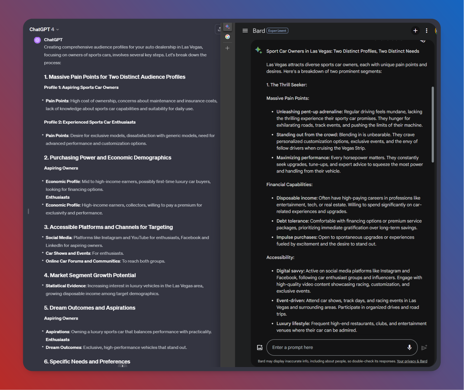Click 'Profile 2: Experienced Sports Car Enthusiasts'
464x390 pixels.
[90, 122]
